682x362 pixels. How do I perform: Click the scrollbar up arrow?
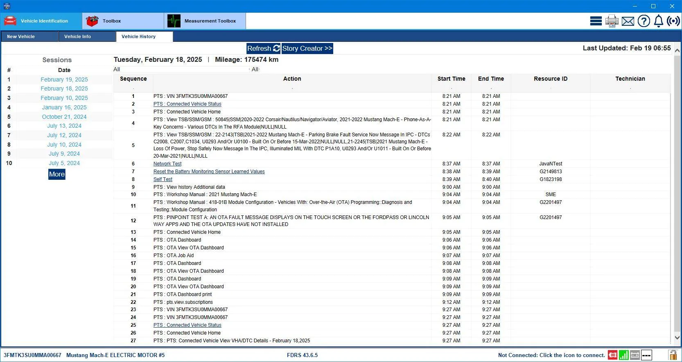(x=677, y=50)
